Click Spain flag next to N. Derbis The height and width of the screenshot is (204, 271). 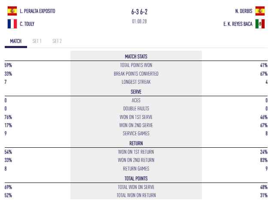(x=260, y=11)
